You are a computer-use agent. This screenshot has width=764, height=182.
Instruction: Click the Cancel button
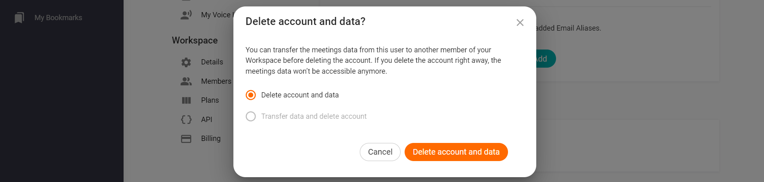point(380,152)
